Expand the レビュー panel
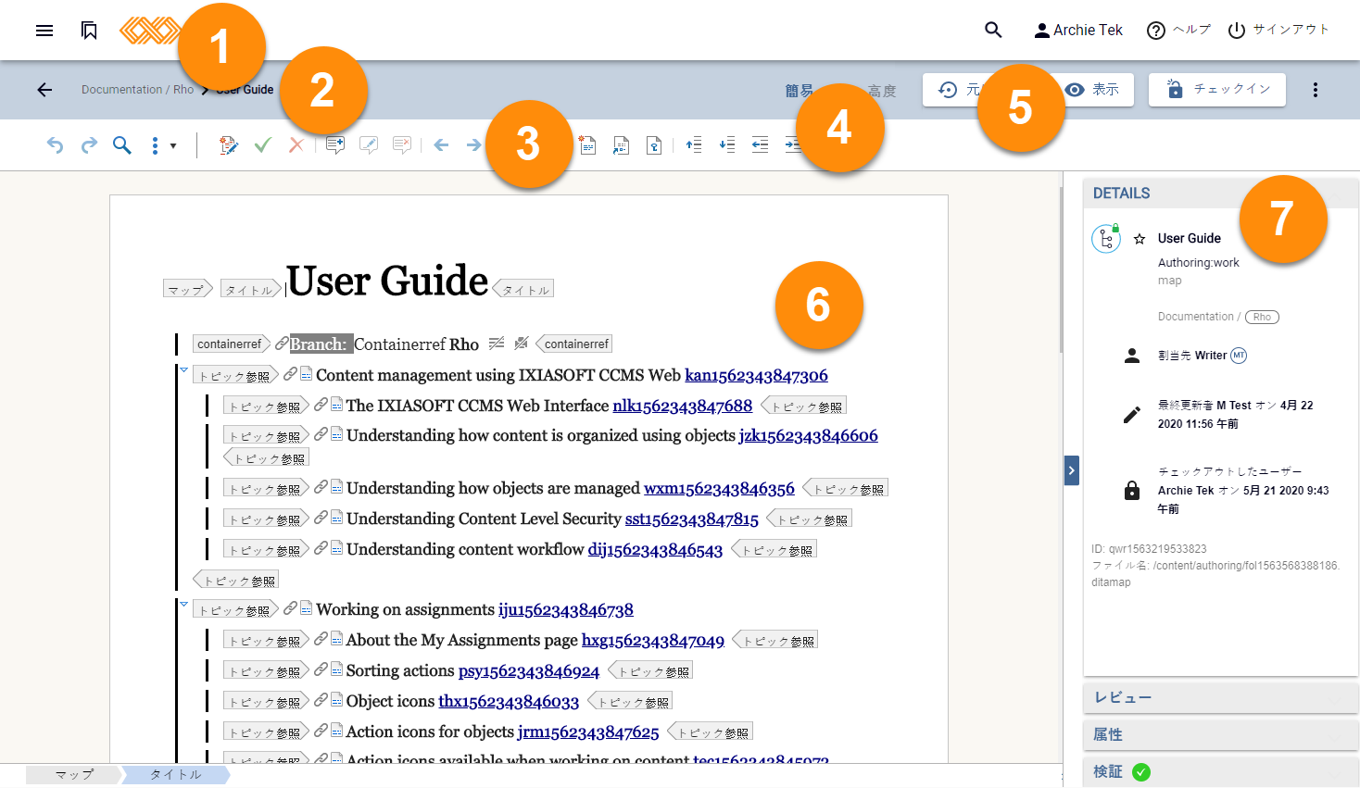 pyautogui.click(x=1220, y=697)
